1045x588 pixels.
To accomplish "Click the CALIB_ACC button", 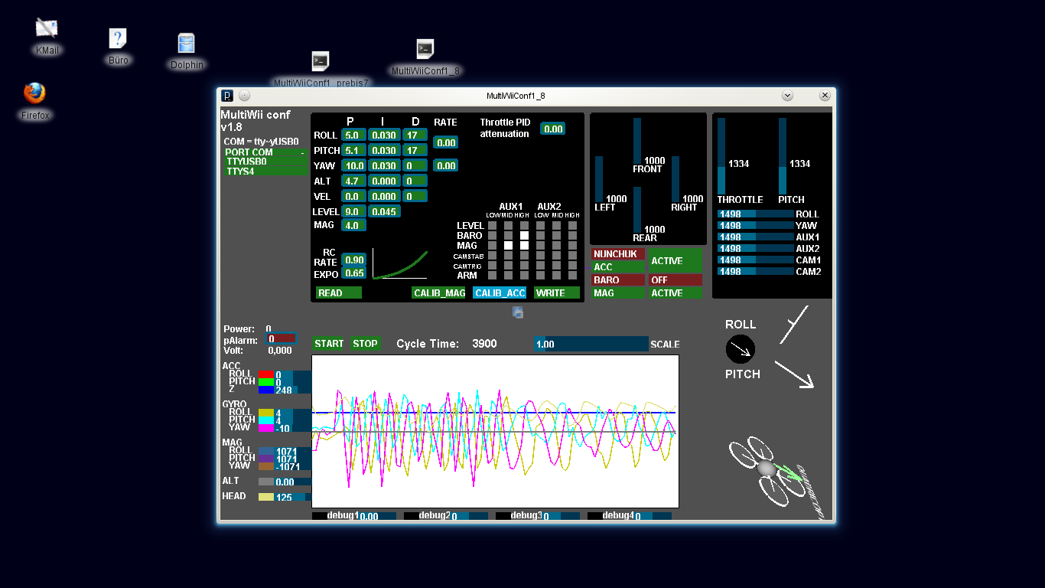I will [500, 293].
